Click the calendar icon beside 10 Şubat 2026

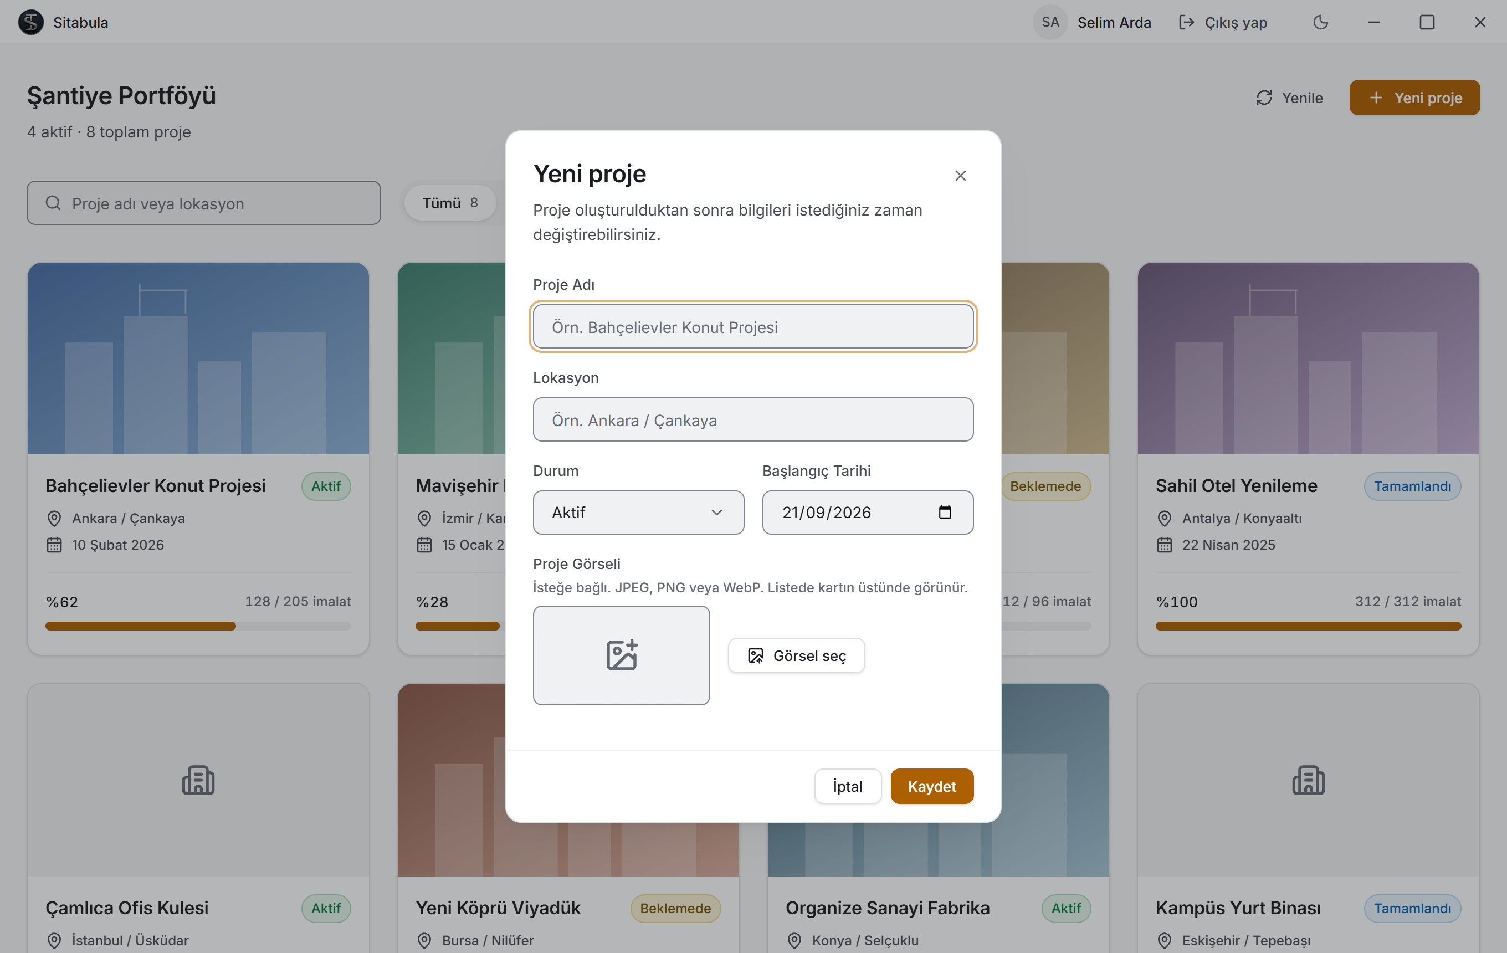(x=54, y=545)
